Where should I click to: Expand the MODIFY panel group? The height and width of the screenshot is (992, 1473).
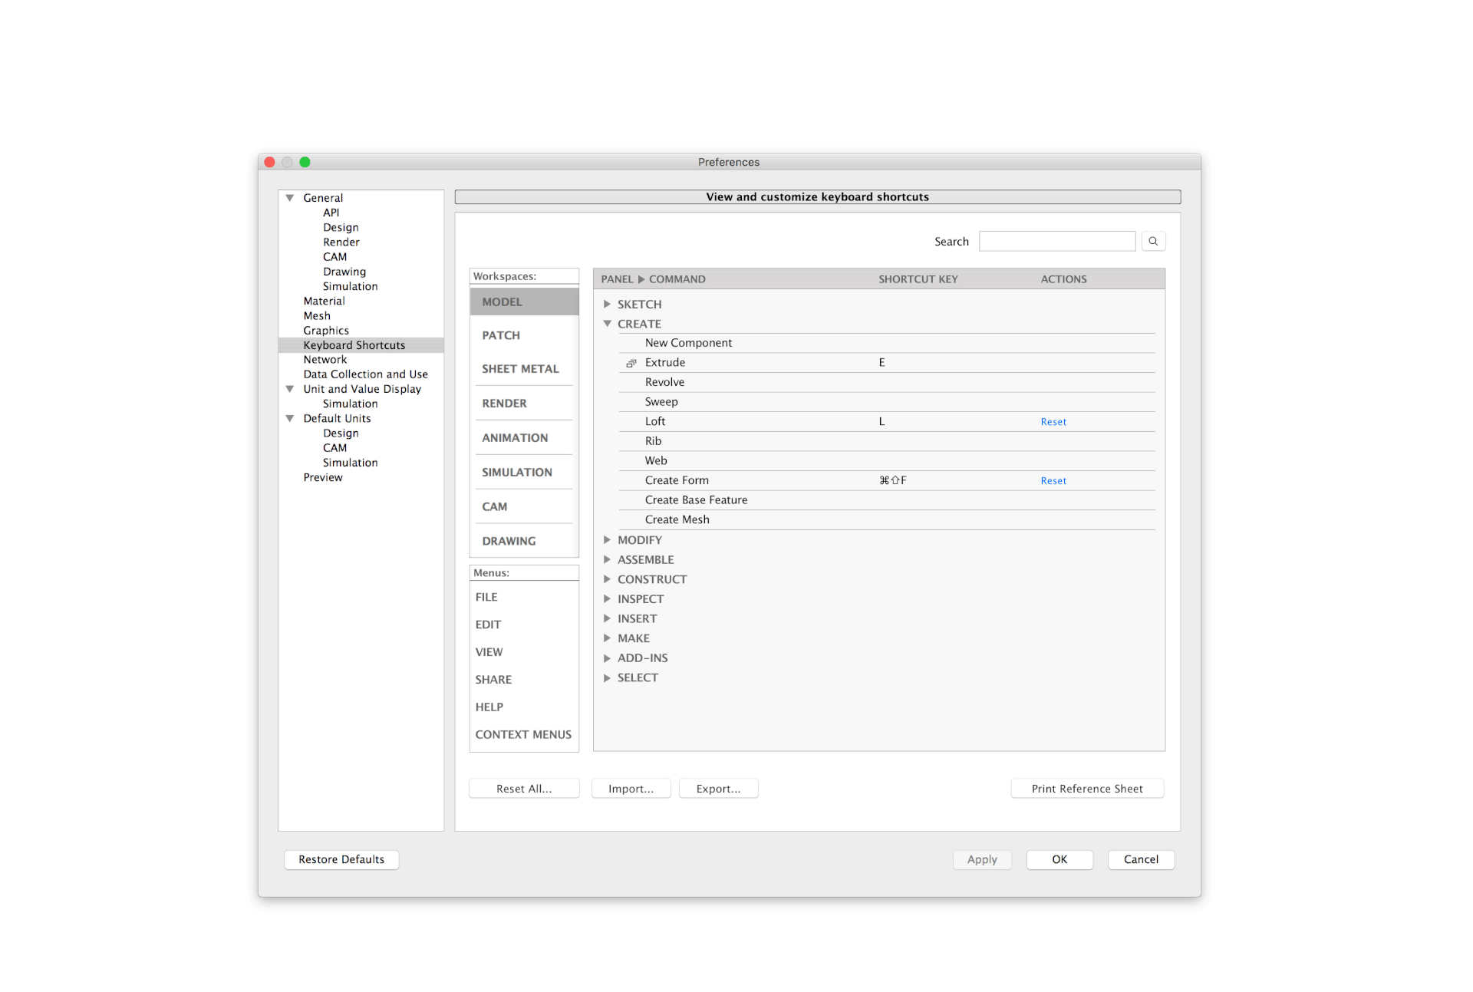tap(607, 540)
